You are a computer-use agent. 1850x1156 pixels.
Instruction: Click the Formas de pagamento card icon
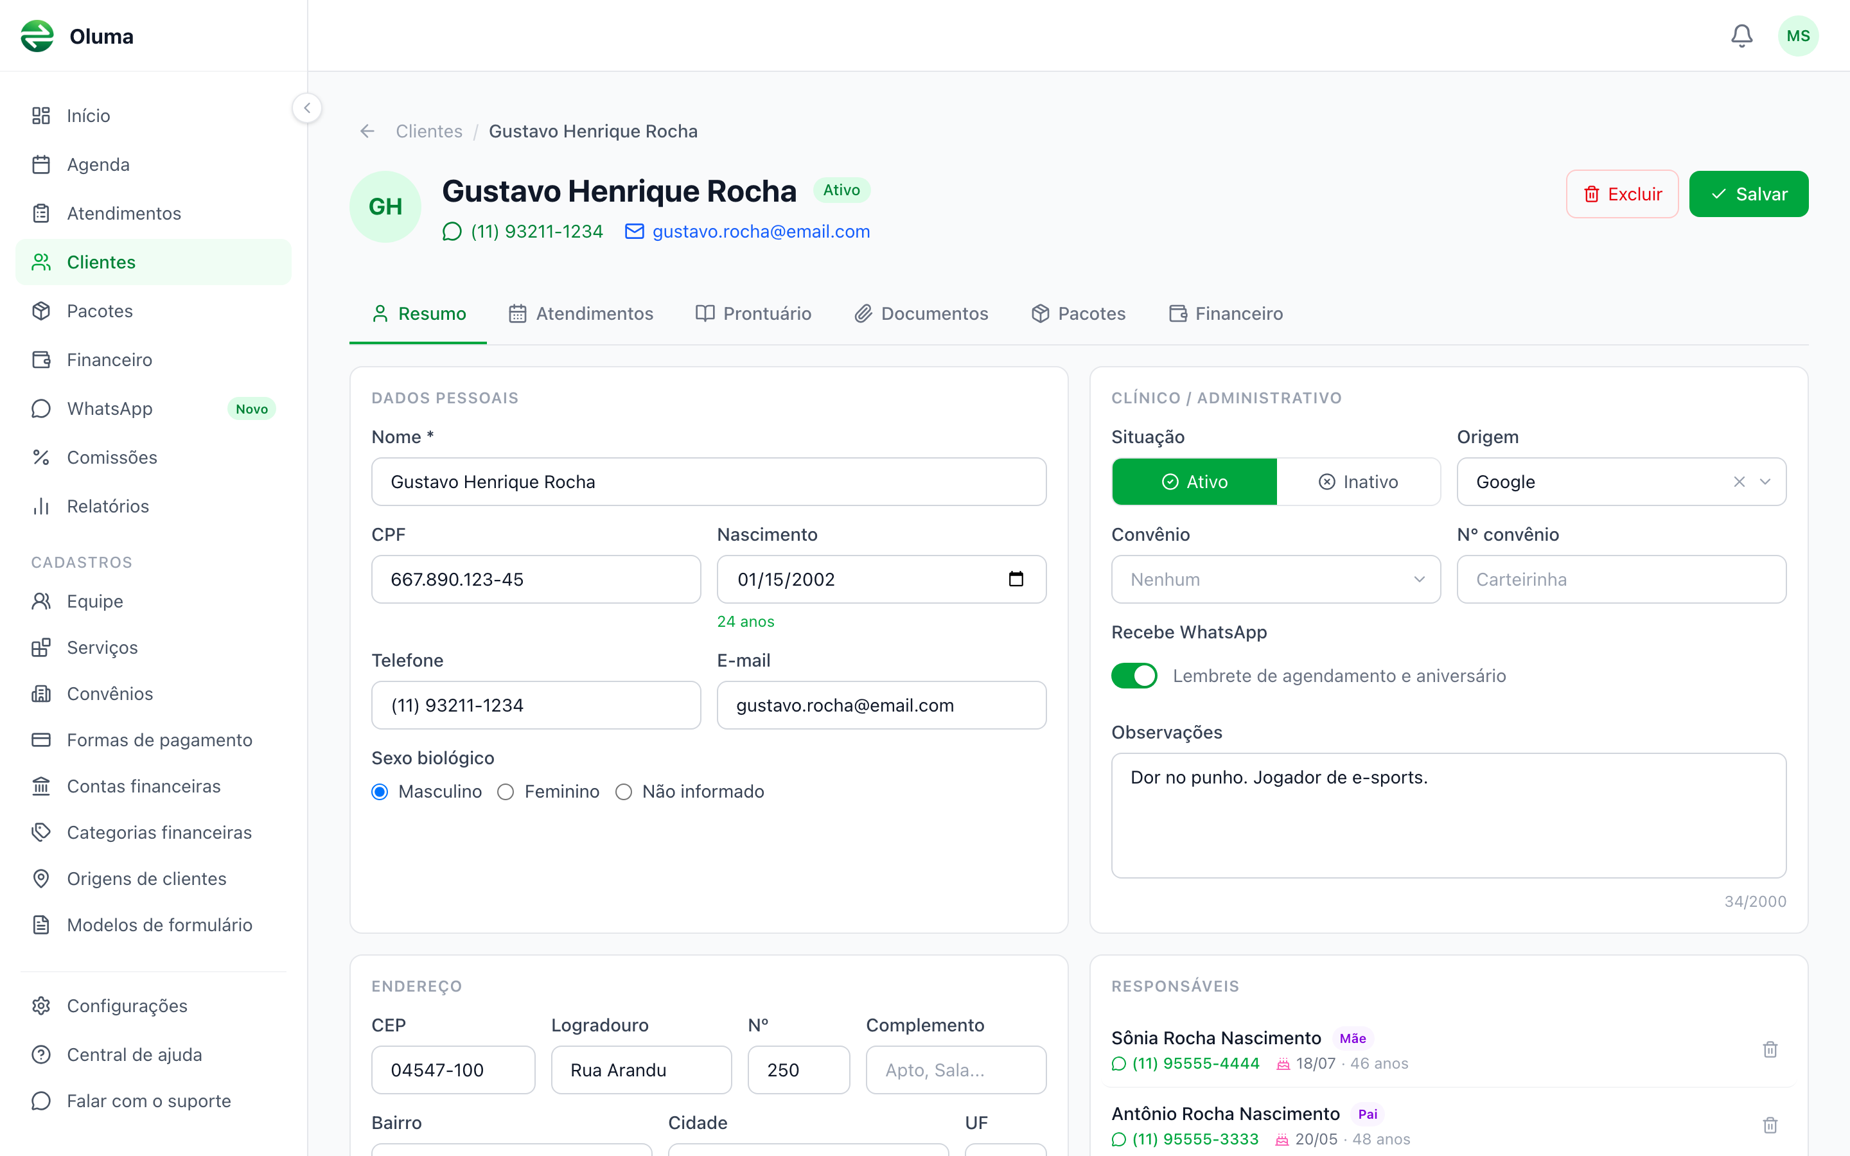[41, 740]
